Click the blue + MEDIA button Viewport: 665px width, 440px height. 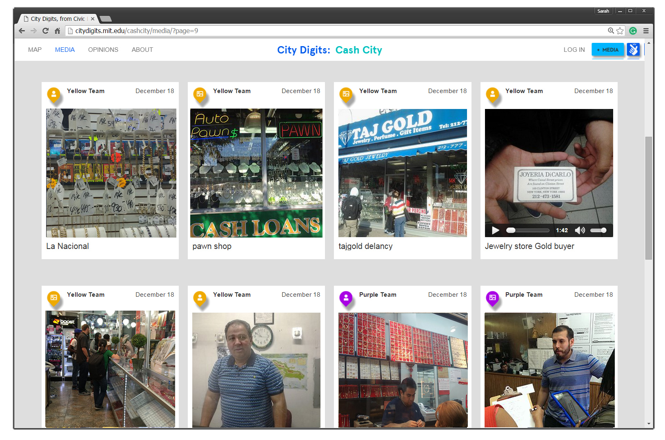(x=608, y=50)
